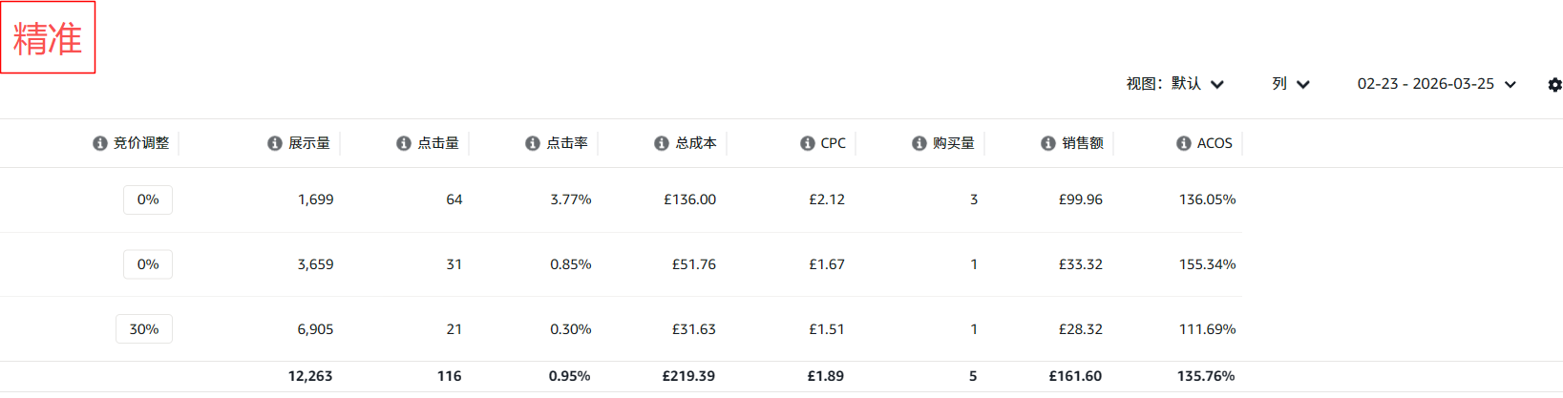Click the info icon beside 竞价调整
This screenshot has height=398, width=1563.
click(x=99, y=143)
